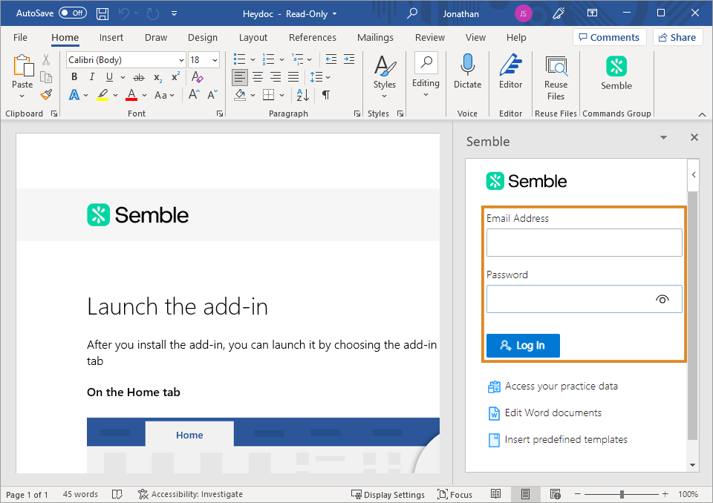The image size is (713, 503).
Task: Click the yellow text highlight color button
Action: point(102,95)
